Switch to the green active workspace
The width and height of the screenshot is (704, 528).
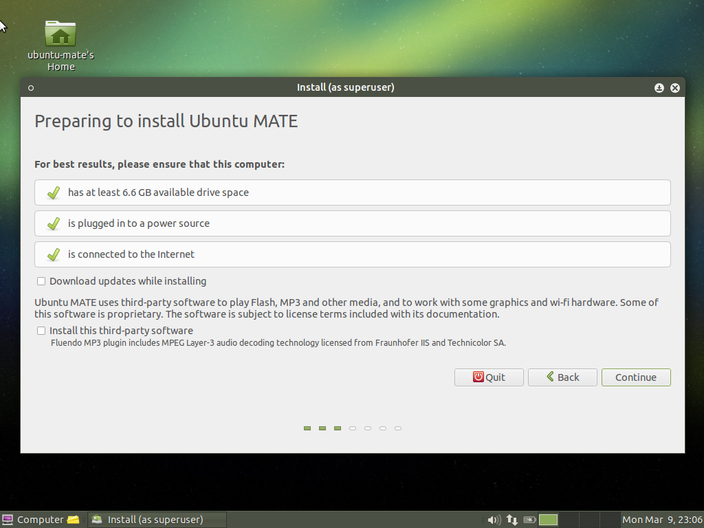click(x=548, y=520)
